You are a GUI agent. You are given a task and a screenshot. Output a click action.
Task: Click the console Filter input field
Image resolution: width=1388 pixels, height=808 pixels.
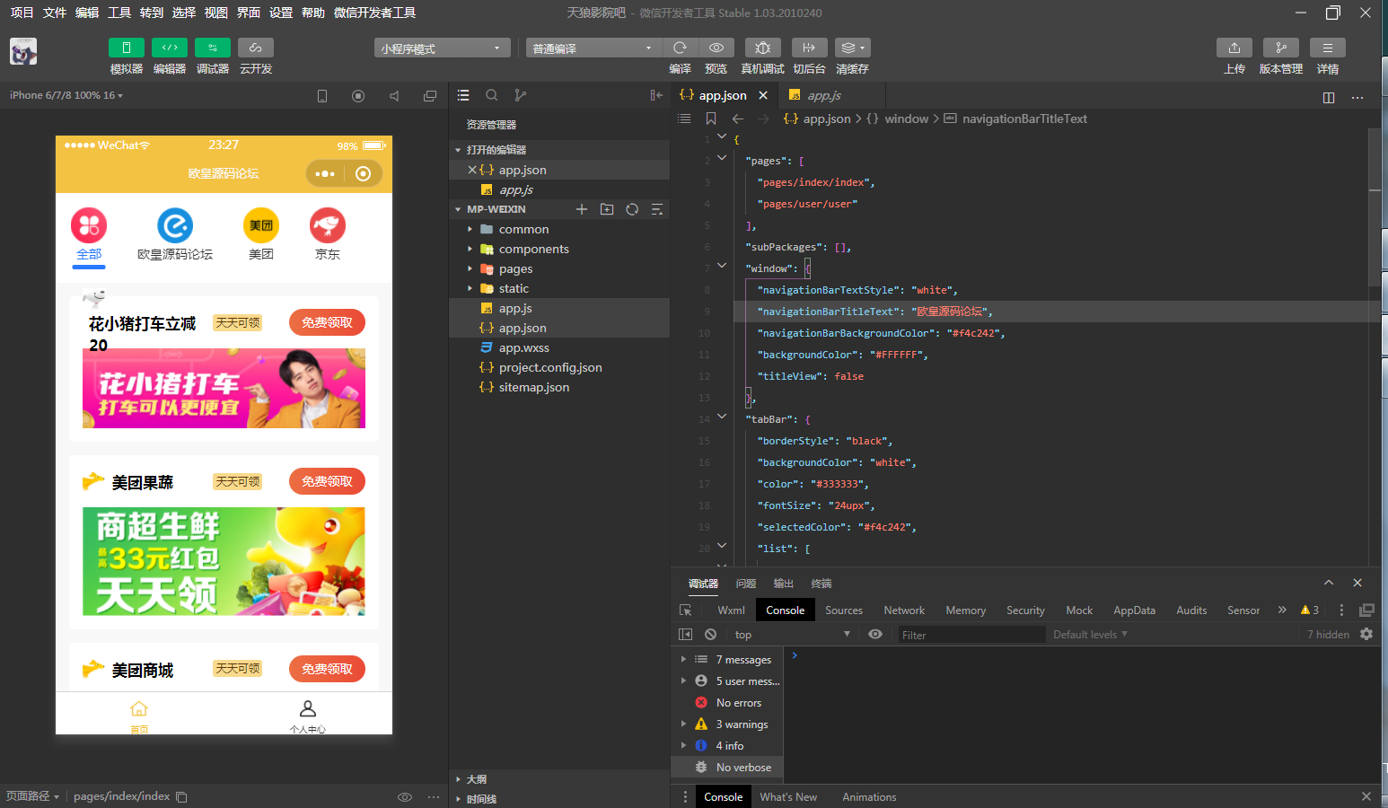[x=970, y=635]
